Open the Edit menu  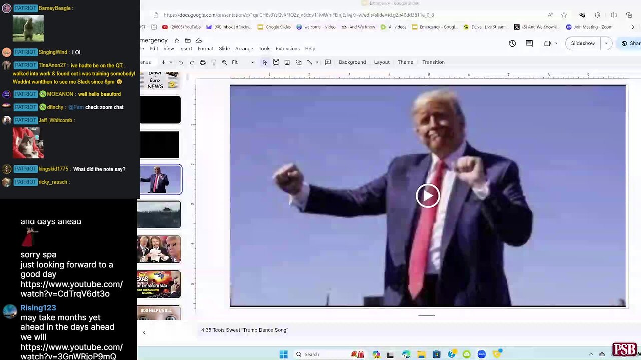point(154,49)
